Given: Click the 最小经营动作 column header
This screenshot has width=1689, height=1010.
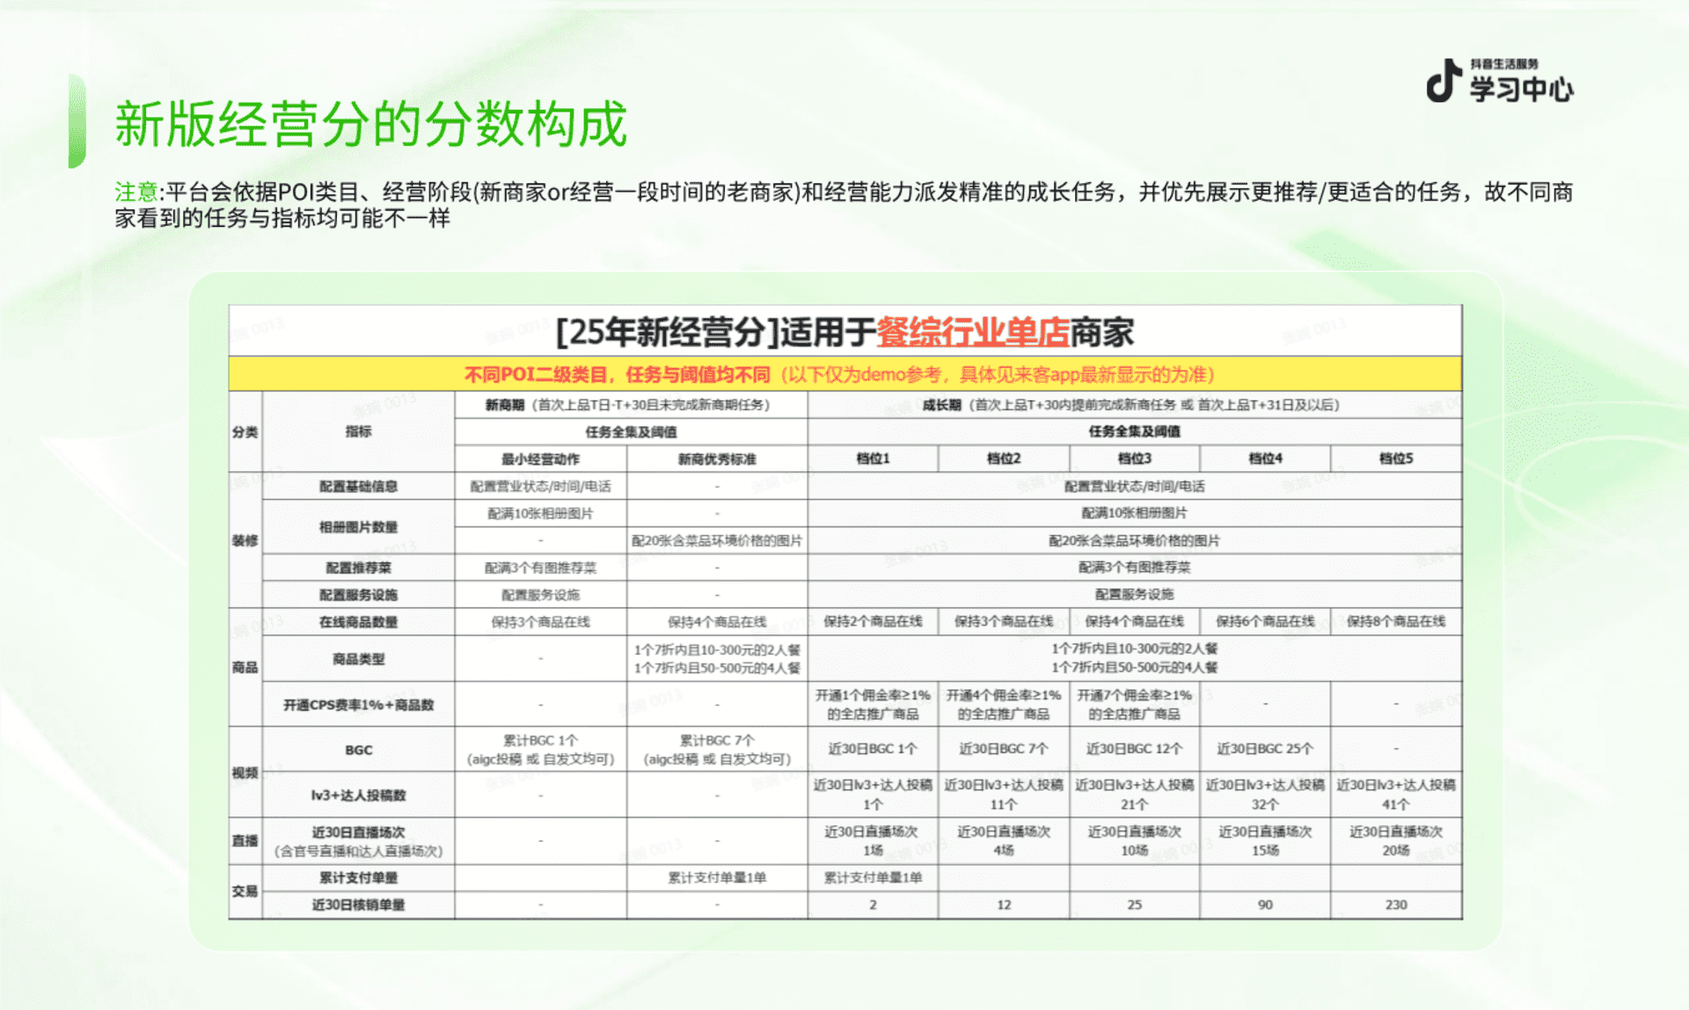Looking at the screenshot, I should point(540,459).
